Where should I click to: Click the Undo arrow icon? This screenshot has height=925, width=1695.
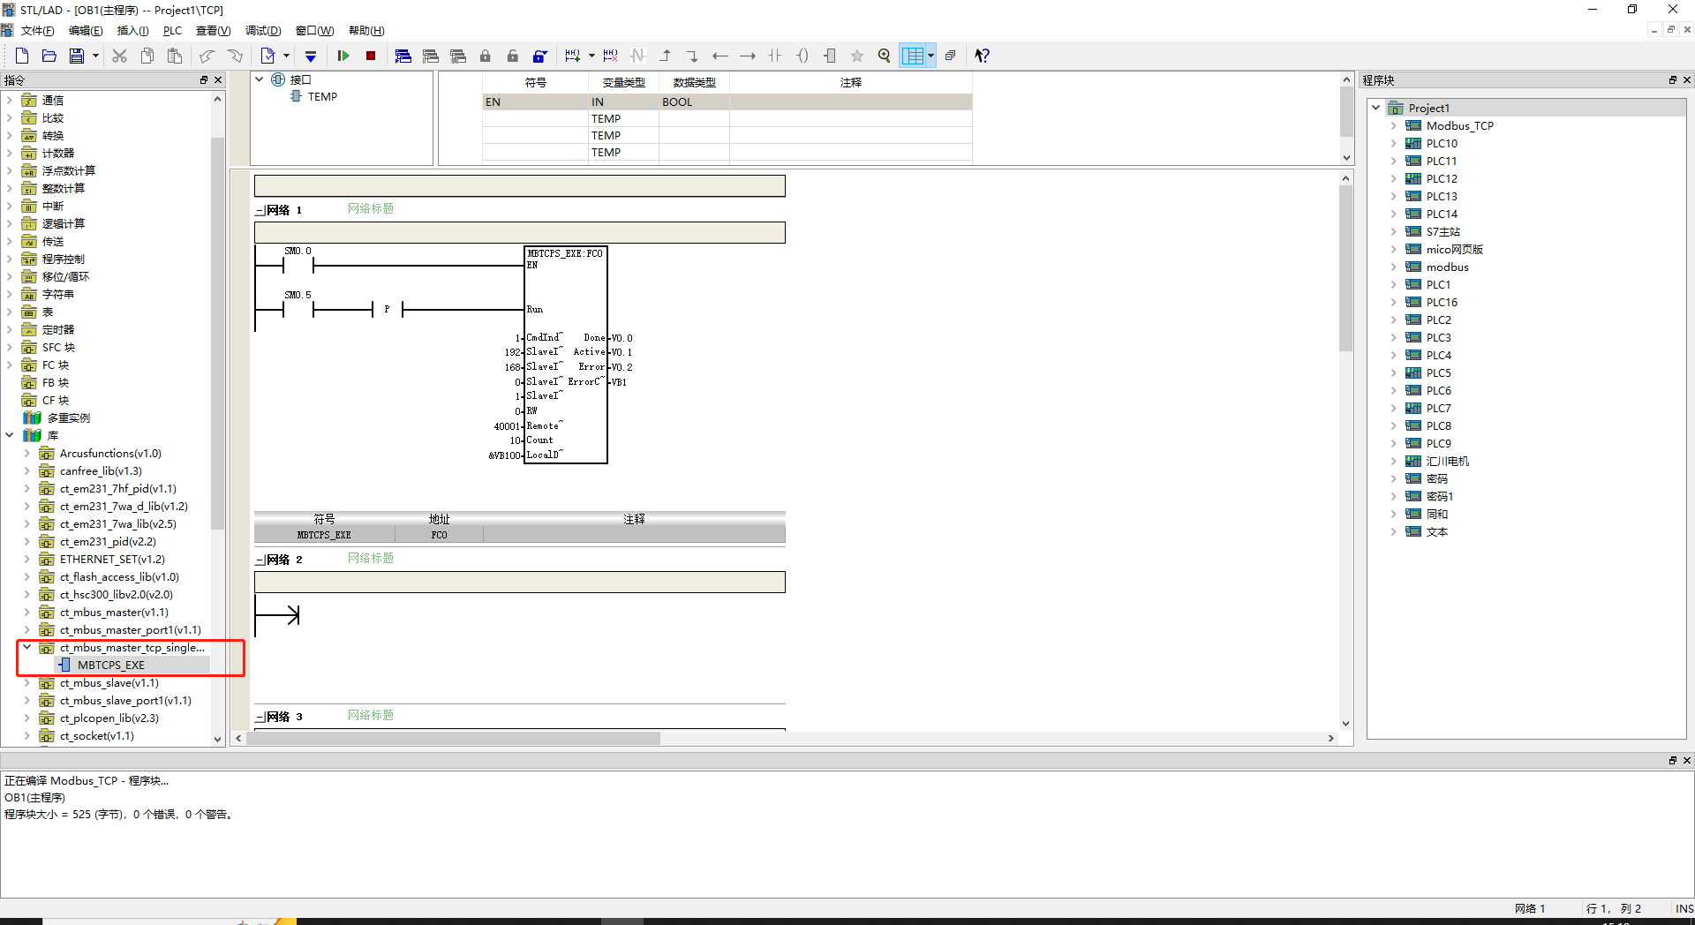tap(207, 56)
